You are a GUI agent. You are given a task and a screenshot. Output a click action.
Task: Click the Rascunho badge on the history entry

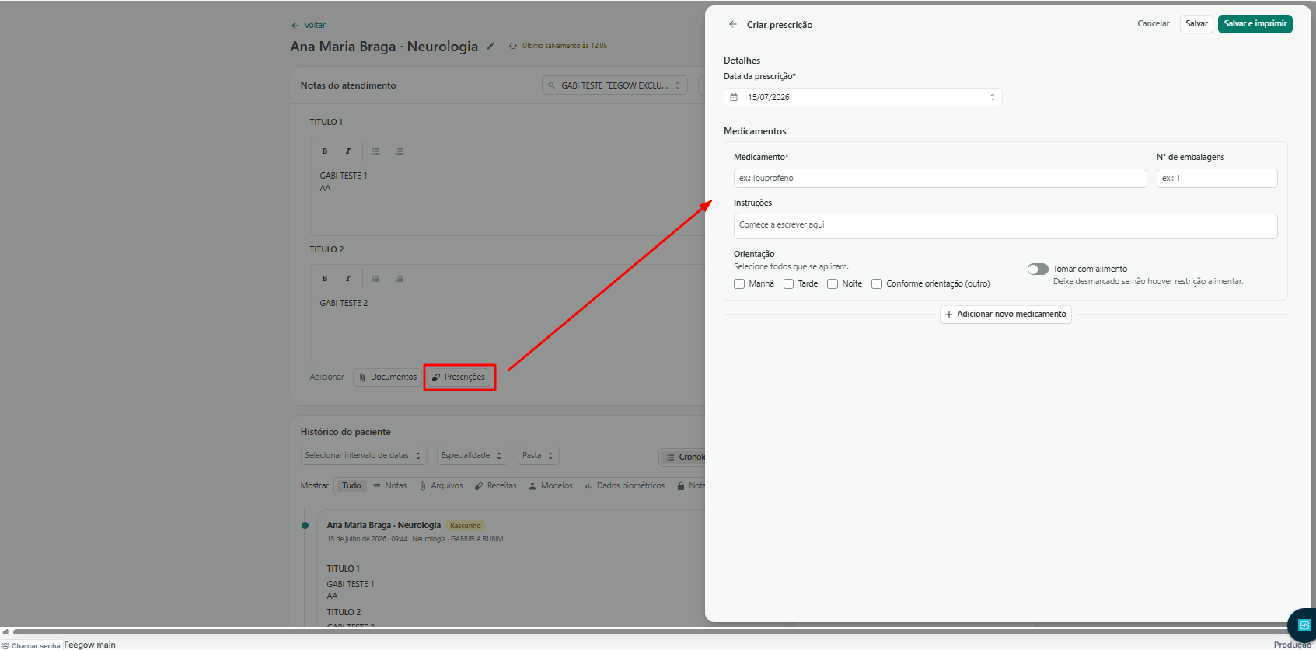(465, 526)
